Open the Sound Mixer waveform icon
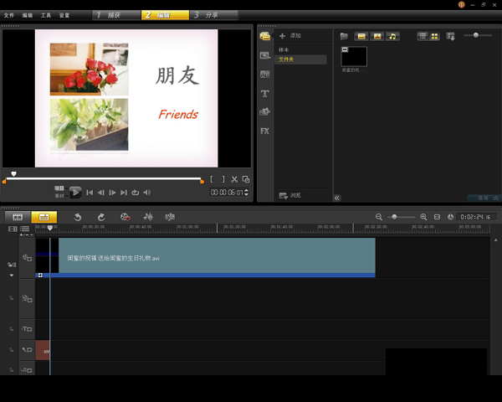This screenshot has width=502, height=402. 148,217
